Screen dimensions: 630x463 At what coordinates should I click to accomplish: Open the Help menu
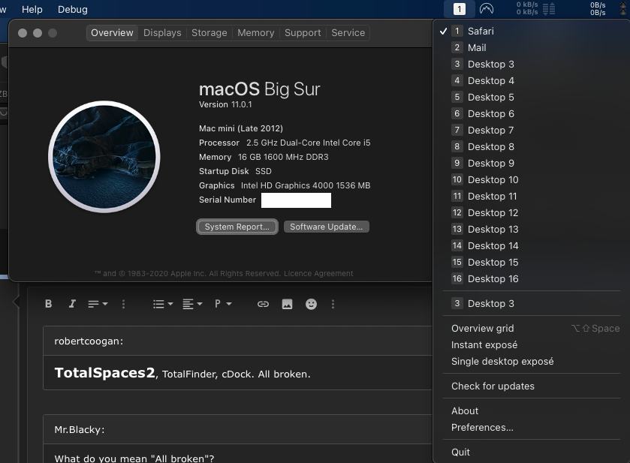32,9
